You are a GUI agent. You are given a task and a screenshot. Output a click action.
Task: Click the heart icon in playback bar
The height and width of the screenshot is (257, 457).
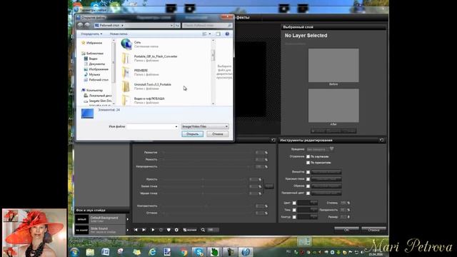(169, 230)
